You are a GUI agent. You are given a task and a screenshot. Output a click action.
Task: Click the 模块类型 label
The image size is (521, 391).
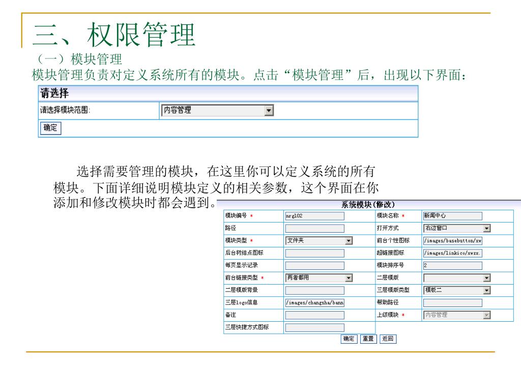point(236,240)
